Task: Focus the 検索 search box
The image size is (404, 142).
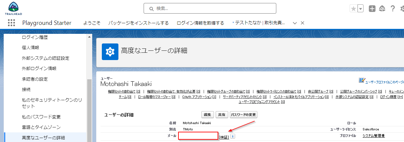Action: coord(210,8)
